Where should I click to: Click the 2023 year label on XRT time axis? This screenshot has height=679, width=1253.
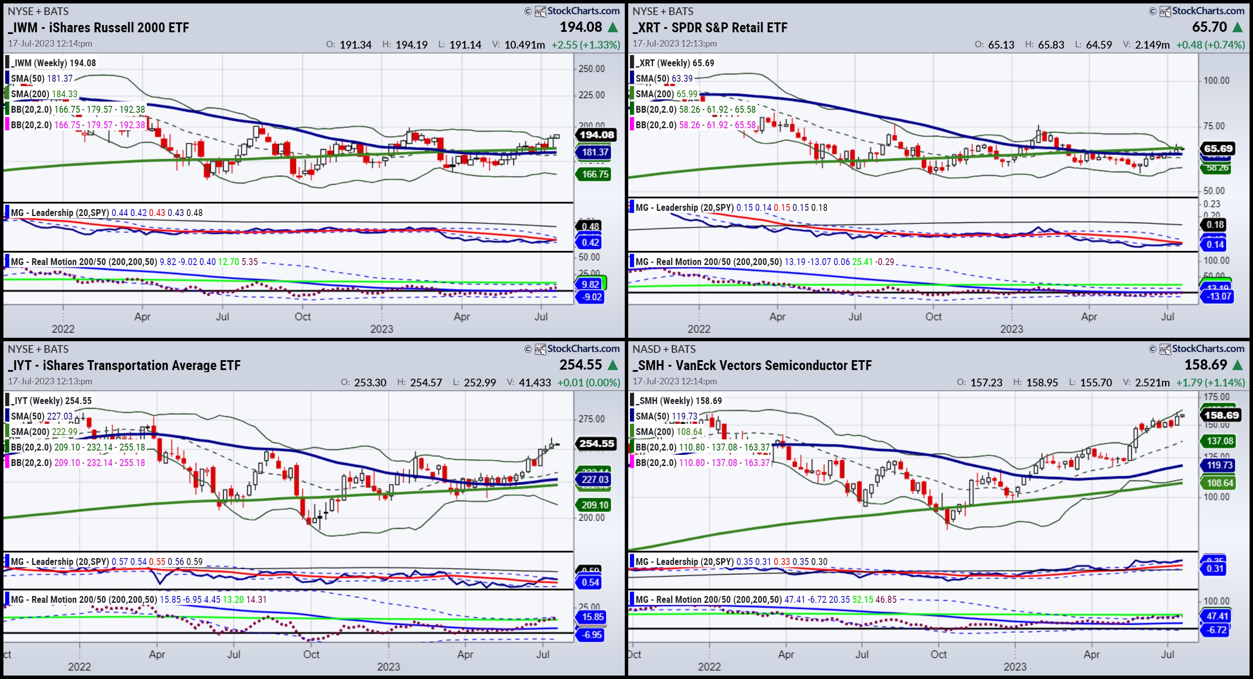pyautogui.click(x=1011, y=329)
